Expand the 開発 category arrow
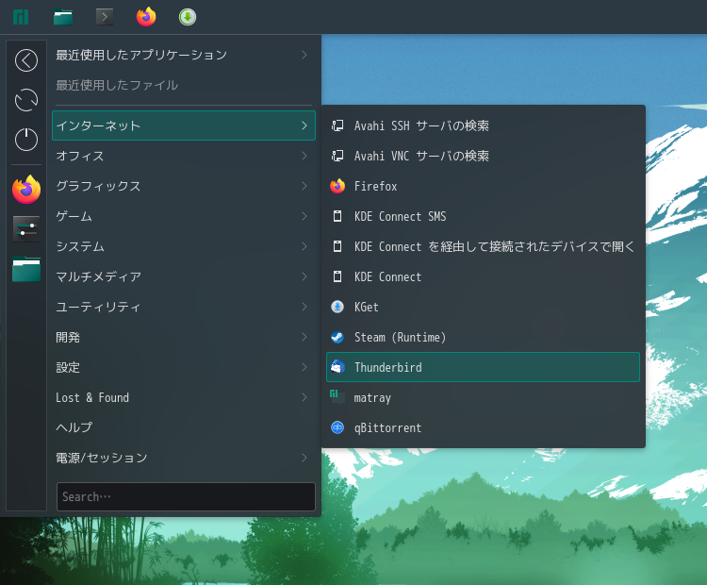 click(304, 337)
